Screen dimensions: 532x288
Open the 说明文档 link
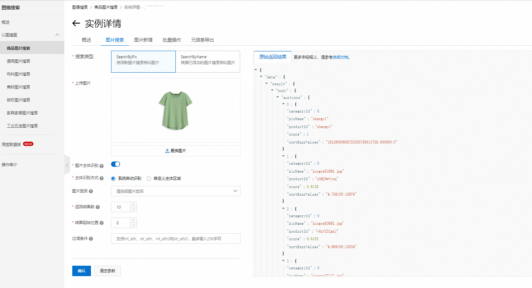click(x=340, y=57)
